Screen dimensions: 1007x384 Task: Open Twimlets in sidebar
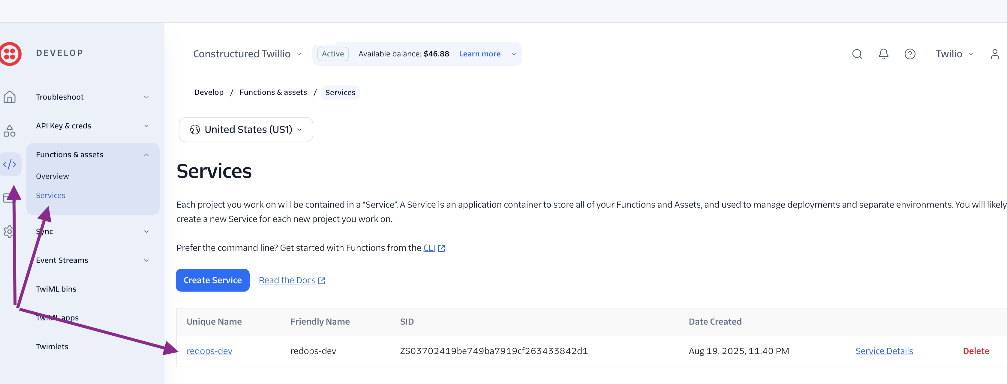point(52,346)
